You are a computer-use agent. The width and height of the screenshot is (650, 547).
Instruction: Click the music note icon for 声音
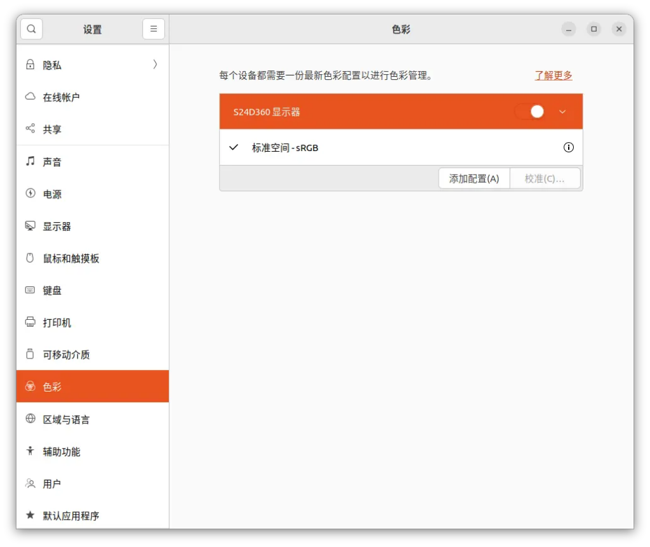(x=30, y=161)
